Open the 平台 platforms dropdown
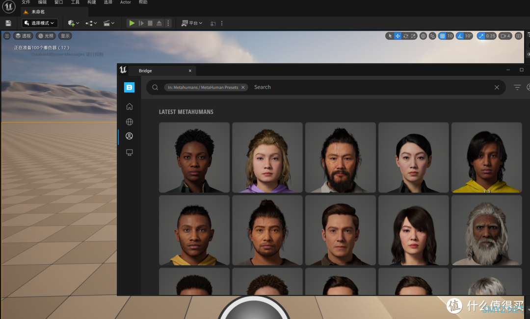This screenshot has width=530, height=319. pos(192,23)
